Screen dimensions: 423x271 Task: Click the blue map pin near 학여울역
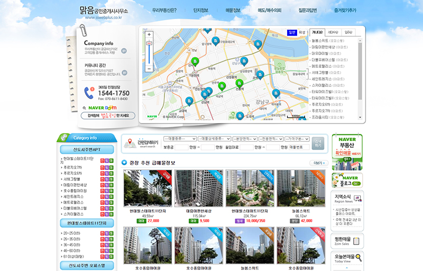coord(275,94)
